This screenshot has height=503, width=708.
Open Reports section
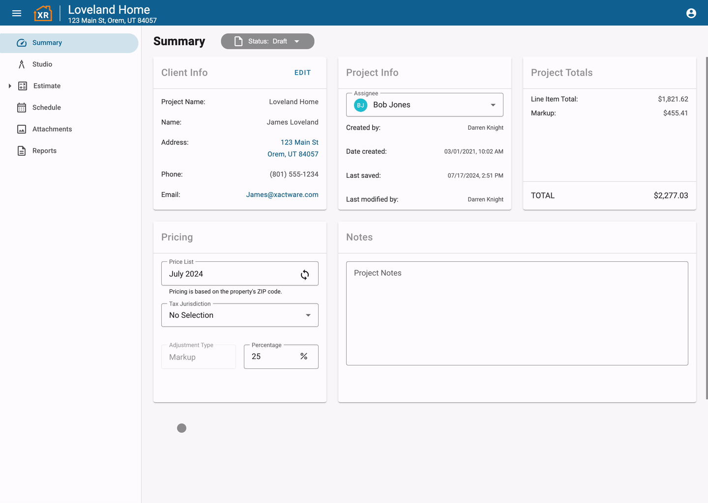[69, 151]
